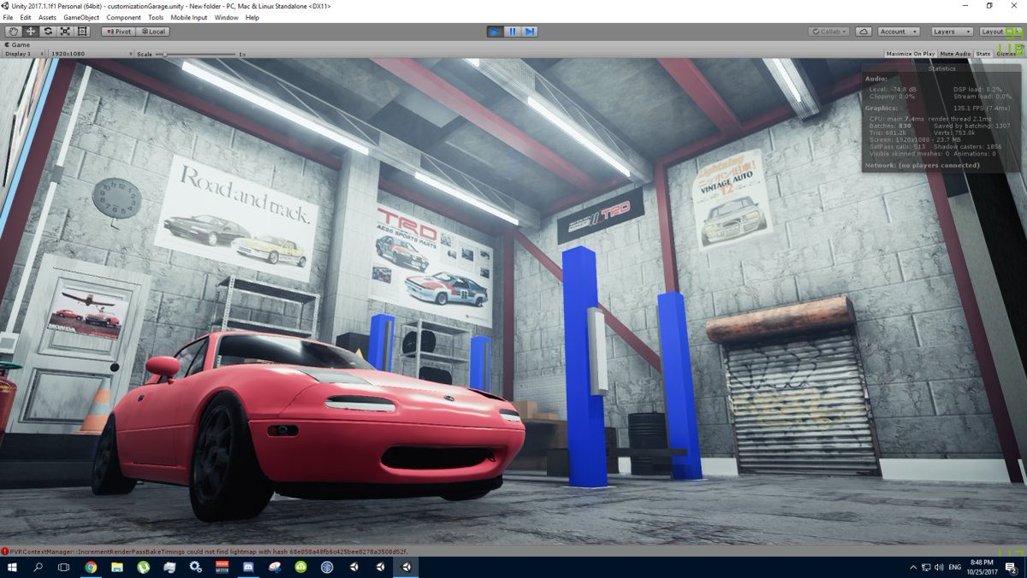Advance one frame with Step button
This screenshot has height=578, width=1027.
(530, 32)
